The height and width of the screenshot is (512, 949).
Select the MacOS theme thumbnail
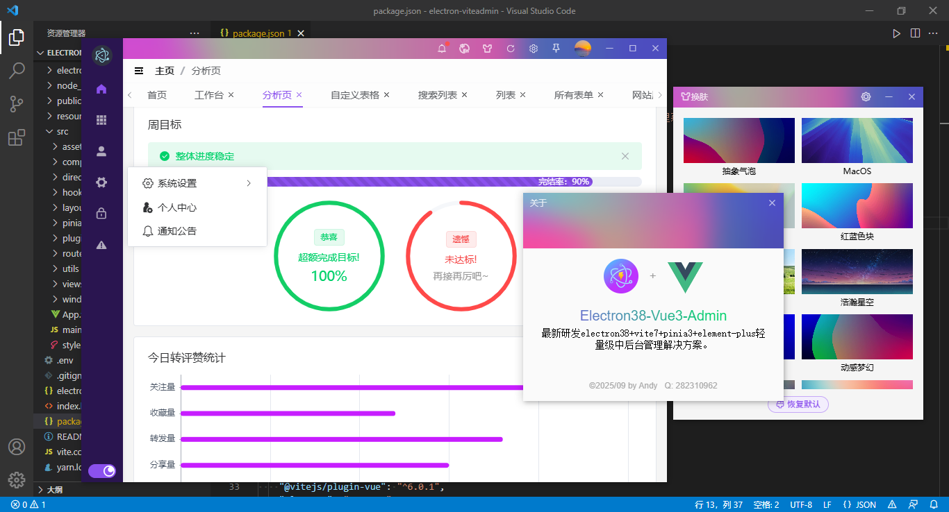coord(857,140)
